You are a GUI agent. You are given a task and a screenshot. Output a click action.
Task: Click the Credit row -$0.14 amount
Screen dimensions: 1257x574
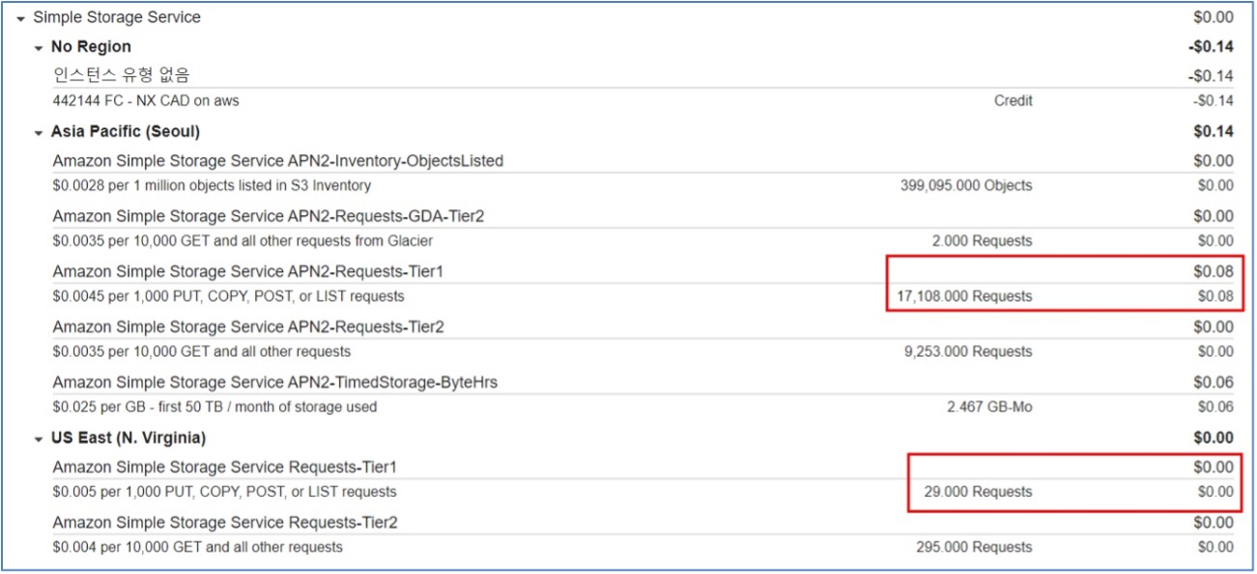(1213, 100)
